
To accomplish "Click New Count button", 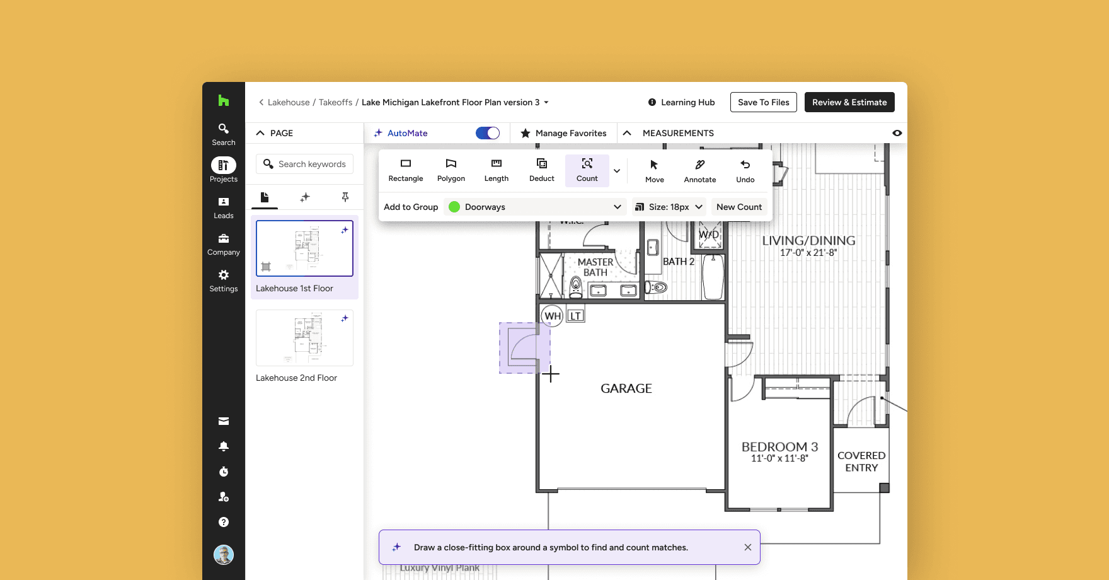I will 739,207.
